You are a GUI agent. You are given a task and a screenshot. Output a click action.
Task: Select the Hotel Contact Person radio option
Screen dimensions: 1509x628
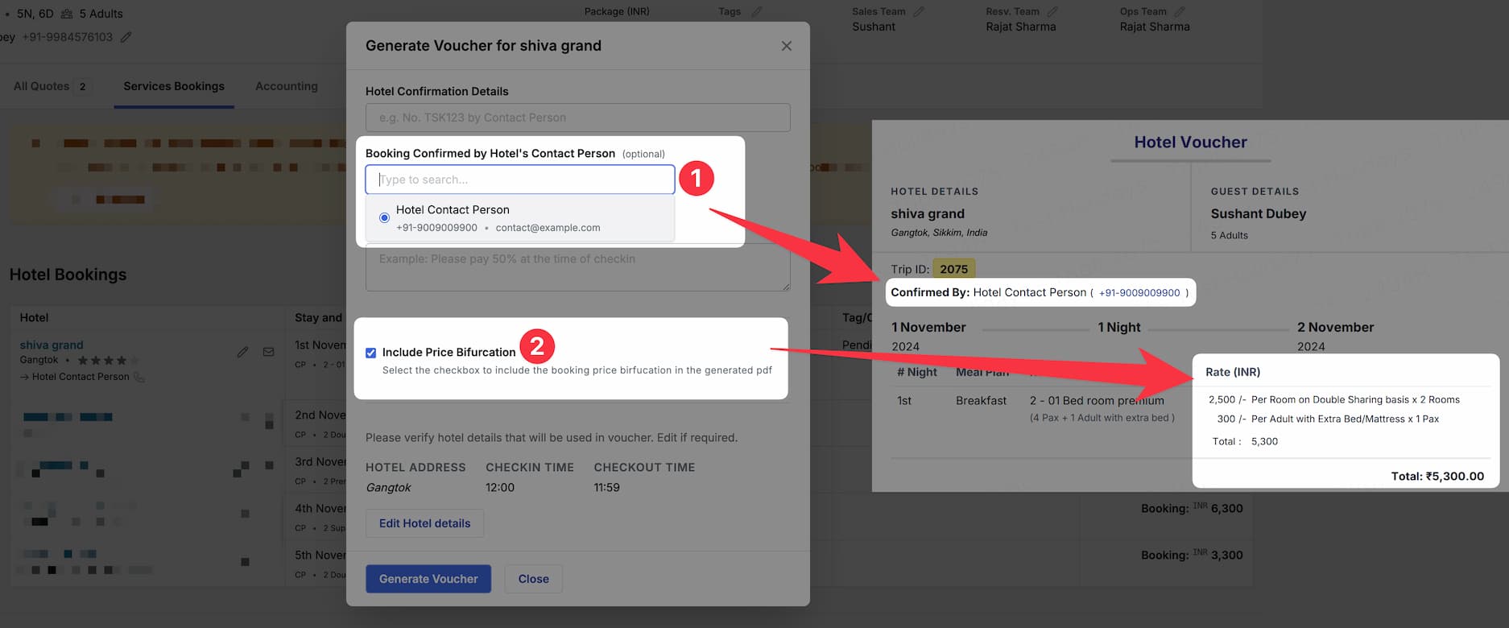click(385, 217)
